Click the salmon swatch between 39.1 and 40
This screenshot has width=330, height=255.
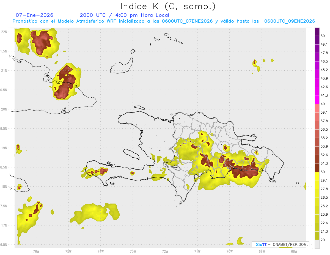click(x=317, y=108)
